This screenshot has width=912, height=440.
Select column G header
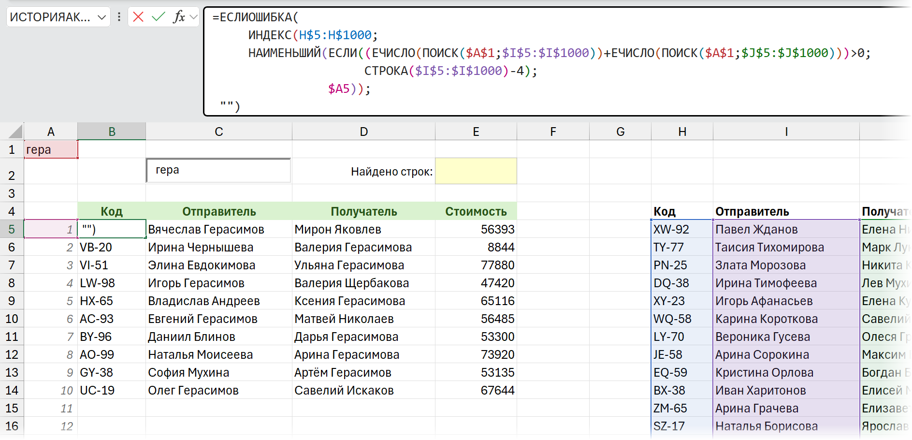(x=621, y=132)
